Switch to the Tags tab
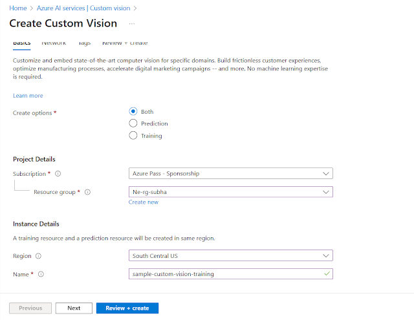The image size is (414, 320). tap(84, 43)
